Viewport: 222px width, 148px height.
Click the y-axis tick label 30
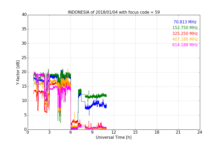24,43
